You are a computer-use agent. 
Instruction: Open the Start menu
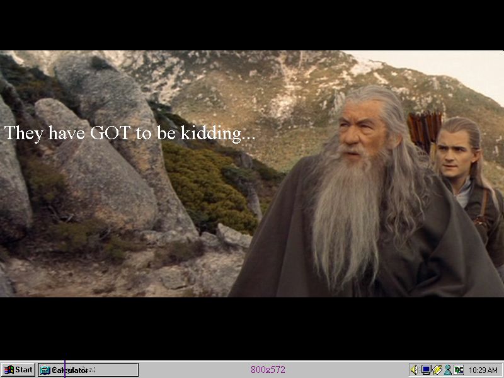coord(18,370)
